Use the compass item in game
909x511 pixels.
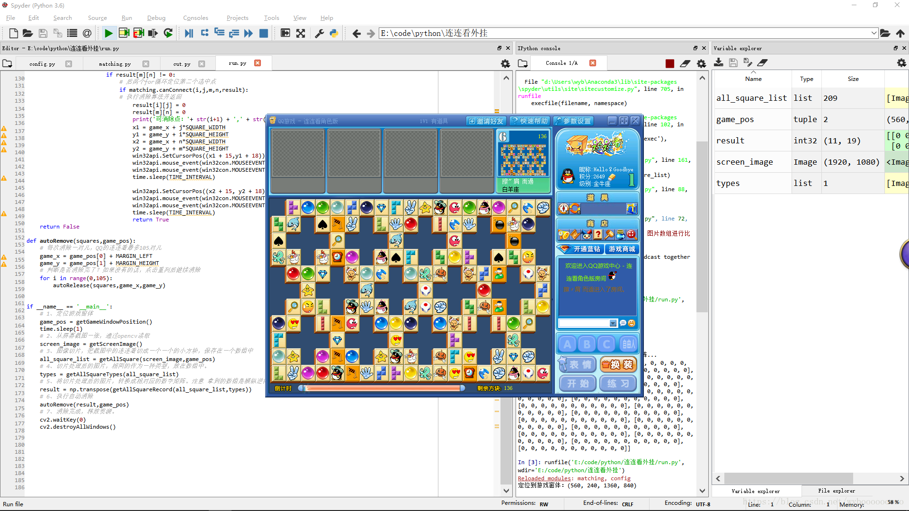pyautogui.click(x=564, y=209)
